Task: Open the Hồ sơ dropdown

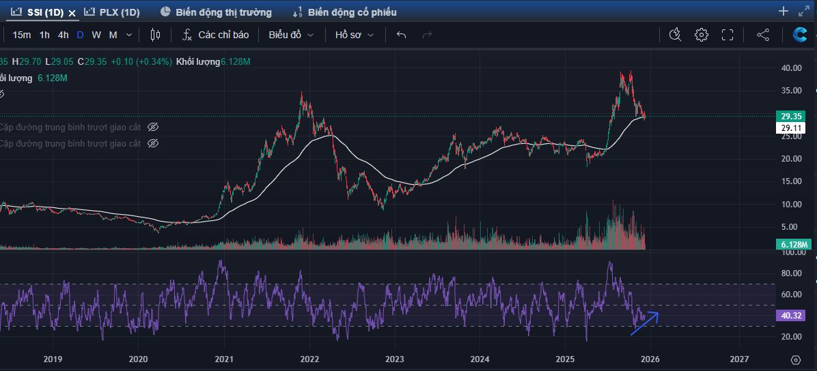Action: (355, 35)
